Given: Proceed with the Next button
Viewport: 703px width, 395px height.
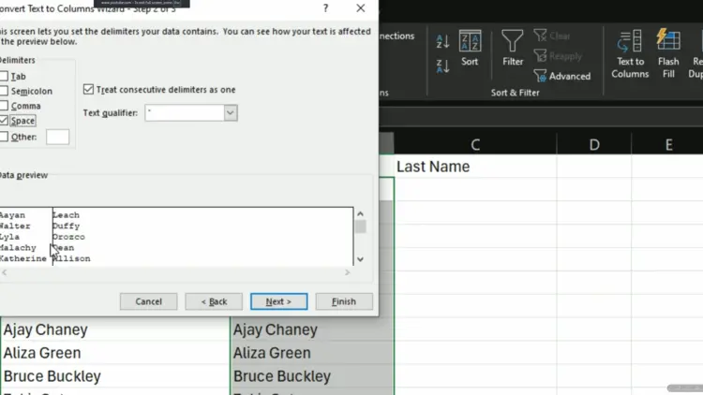Looking at the screenshot, I should click(279, 301).
